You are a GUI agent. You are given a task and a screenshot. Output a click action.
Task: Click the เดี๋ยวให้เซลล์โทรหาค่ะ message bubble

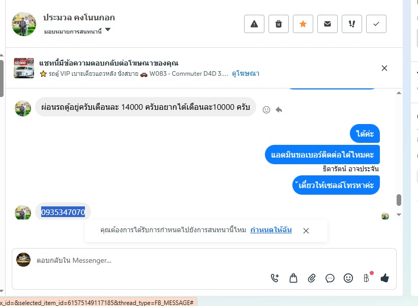336,185
